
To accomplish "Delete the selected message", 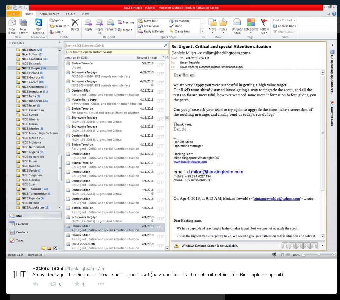I will point(75,25).
